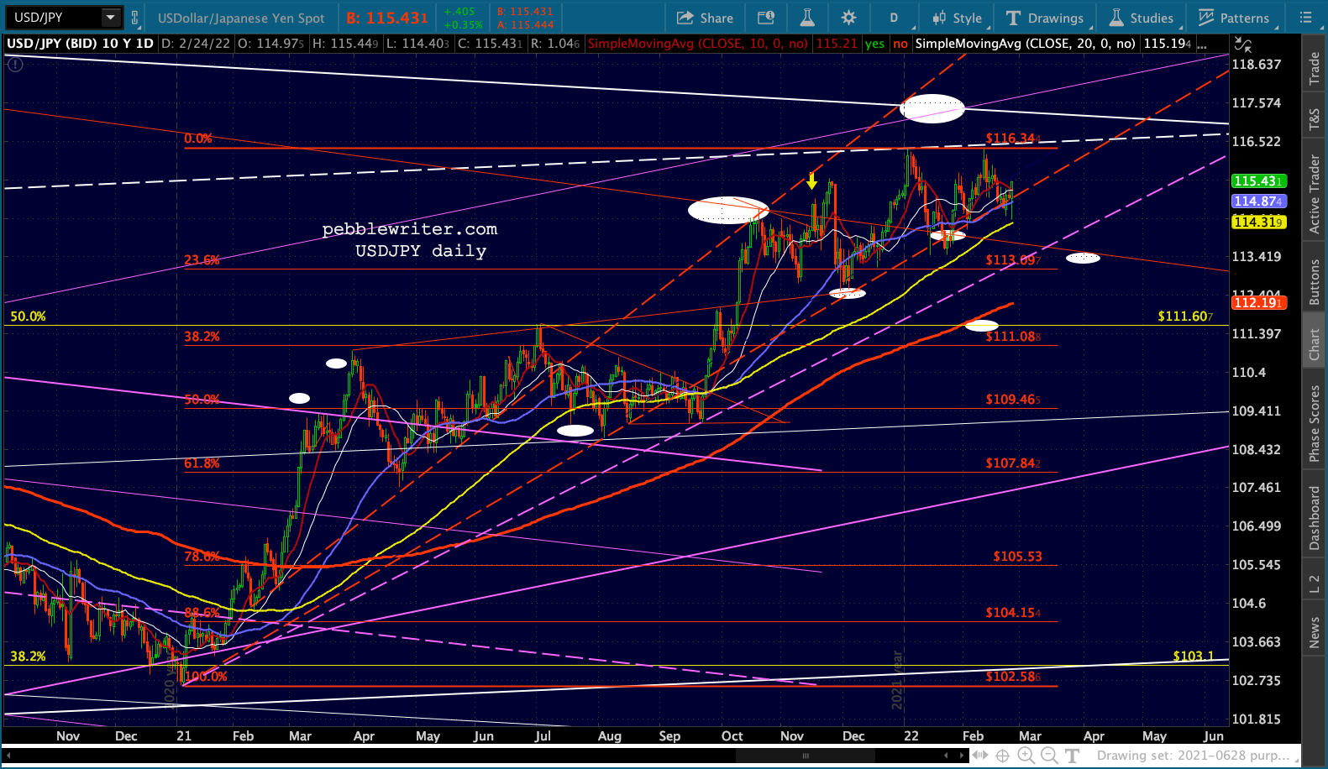Open the Dashboard side tab
Image resolution: width=1328 pixels, height=769 pixels.
1315,519
